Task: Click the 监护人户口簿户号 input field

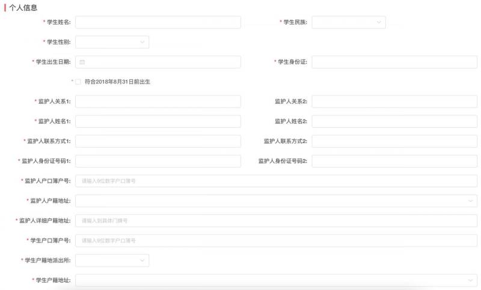Action: [x=276, y=181]
